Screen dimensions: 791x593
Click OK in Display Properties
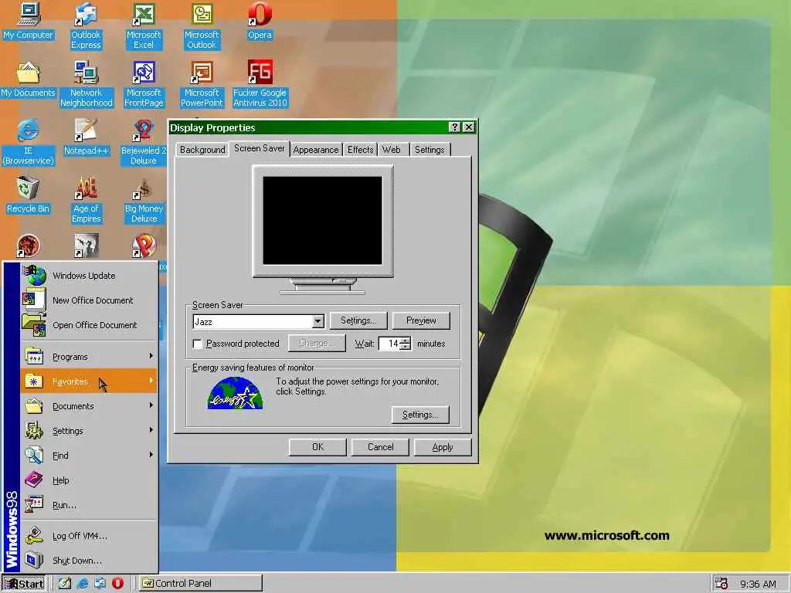(x=317, y=447)
